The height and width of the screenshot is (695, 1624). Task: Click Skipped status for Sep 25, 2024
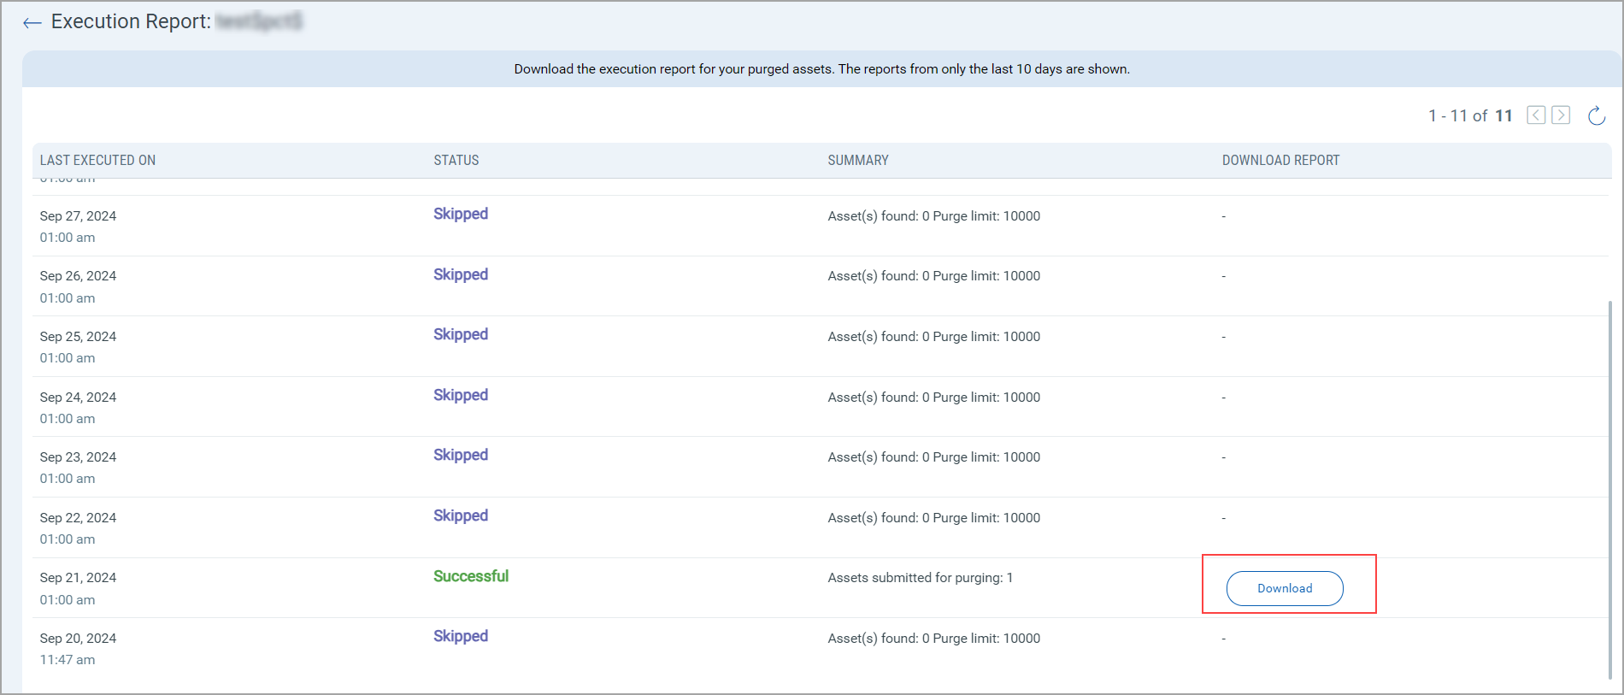pos(461,334)
